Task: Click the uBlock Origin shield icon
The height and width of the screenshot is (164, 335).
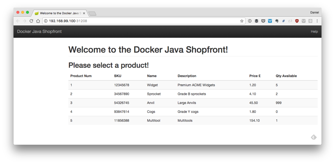Action: (x=297, y=21)
